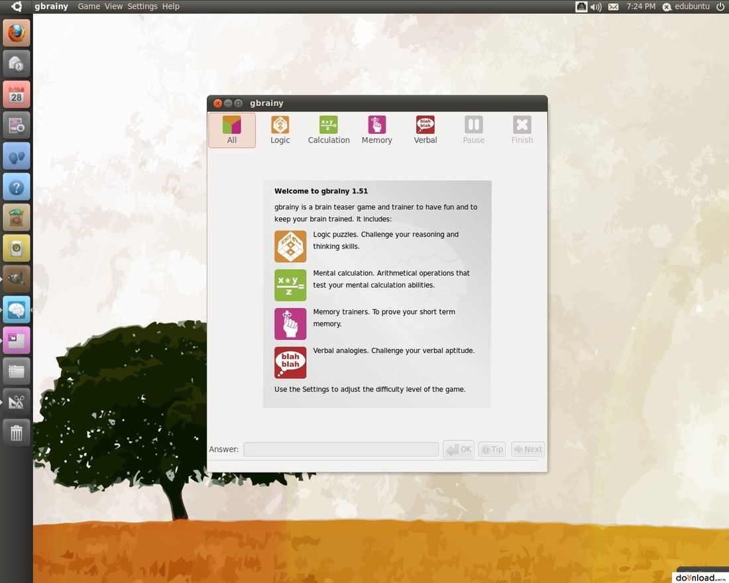Click the large green x*y/z icon in welcome panel

(290, 285)
